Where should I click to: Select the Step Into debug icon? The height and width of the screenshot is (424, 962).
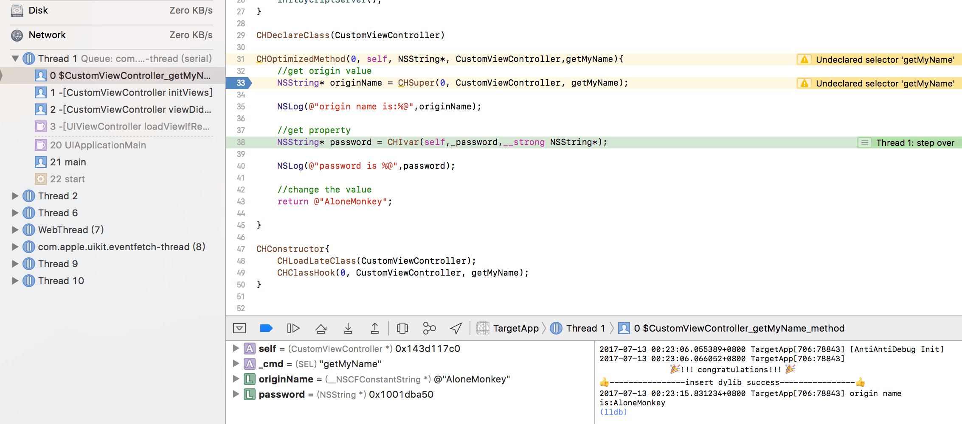(x=348, y=328)
